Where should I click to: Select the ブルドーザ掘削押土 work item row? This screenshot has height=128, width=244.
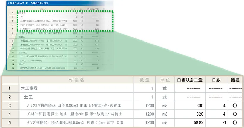(122, 114)
